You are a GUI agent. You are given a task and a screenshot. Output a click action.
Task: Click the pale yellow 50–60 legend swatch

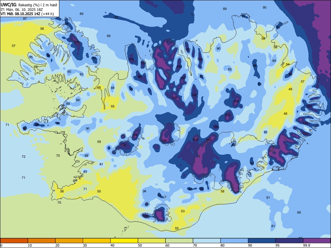click(152, 241)
